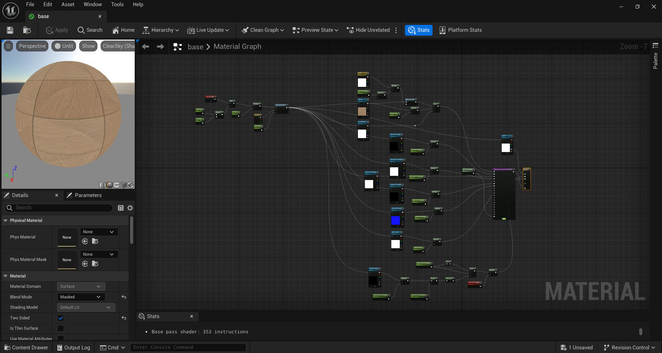
Task: Disable the Two Sided checkbox
Action: 61,317
